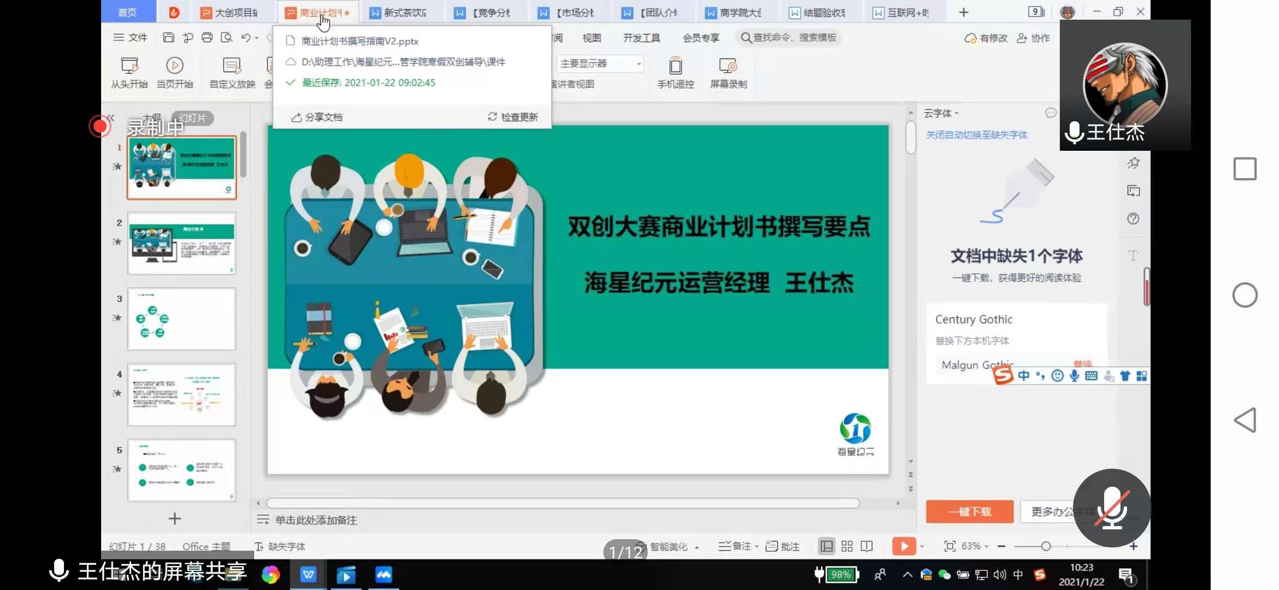Open the 云字体 dropdown arrow
This screenshot has height=590, width=1279.
pyautogui.click(x=957, y=114)
